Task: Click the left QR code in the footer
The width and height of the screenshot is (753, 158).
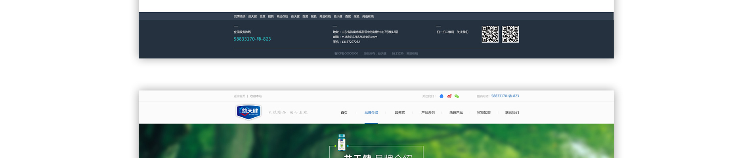Action: pos(490,34)
